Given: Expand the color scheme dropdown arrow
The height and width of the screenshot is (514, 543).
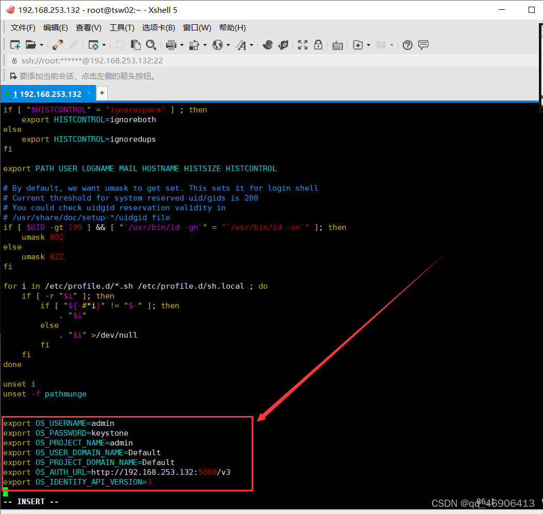Looking at the screenshot, I should (x=205, y=45).
